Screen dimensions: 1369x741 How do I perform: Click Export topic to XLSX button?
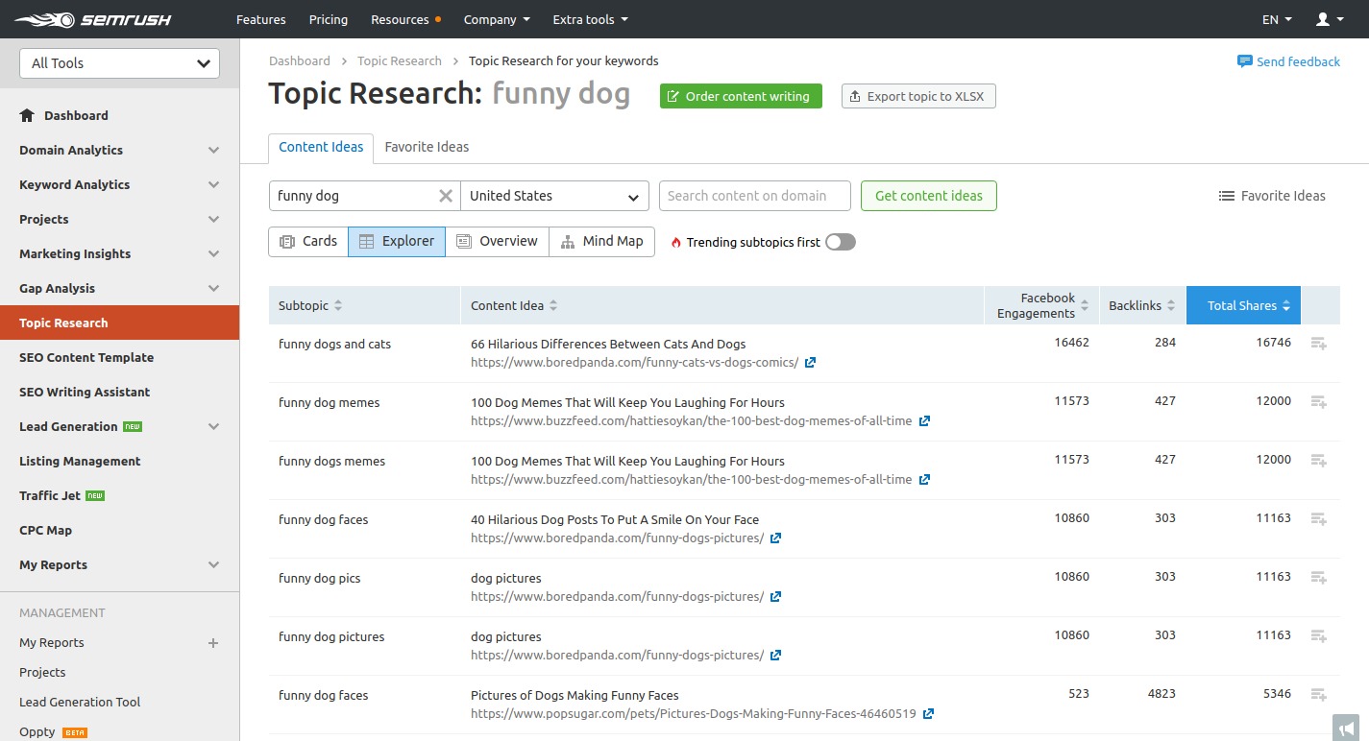point(918,96)
